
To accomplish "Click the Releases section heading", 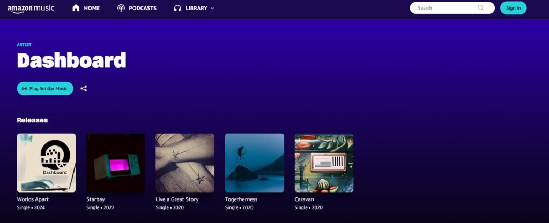I will 32,120.
